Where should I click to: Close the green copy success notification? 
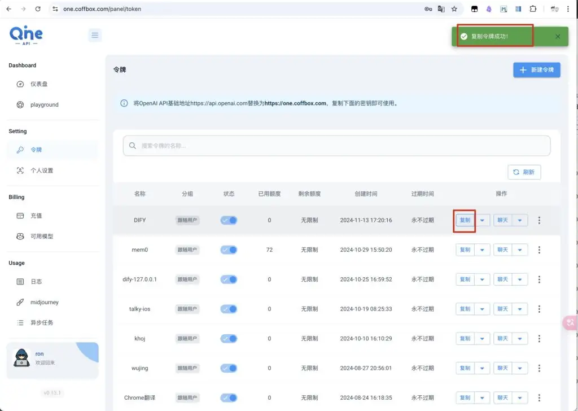pos(558,36)
